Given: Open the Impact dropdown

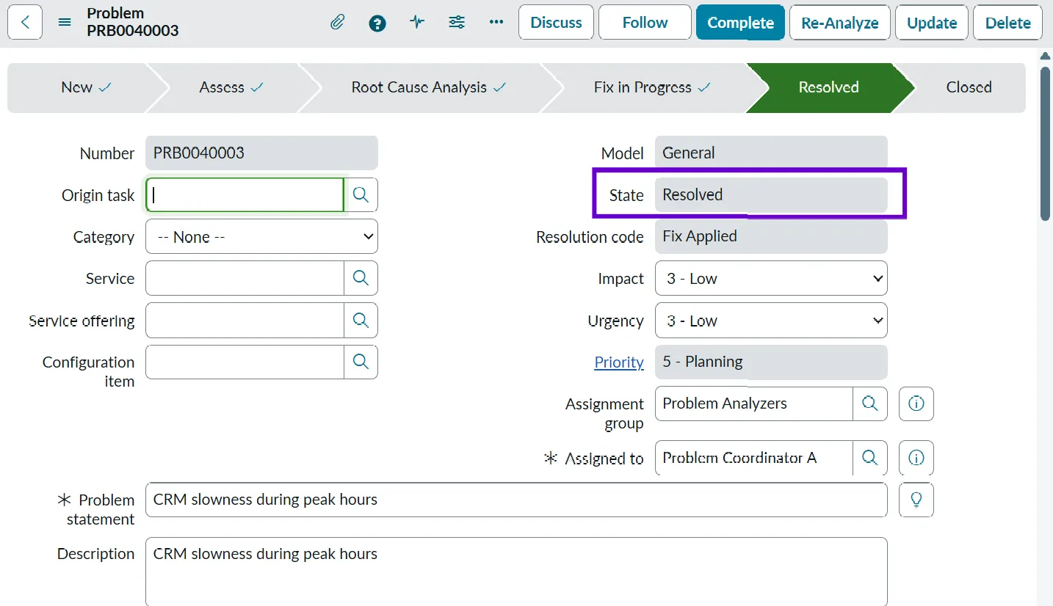Looking at the screenshot, I should [x=770, y=279].
